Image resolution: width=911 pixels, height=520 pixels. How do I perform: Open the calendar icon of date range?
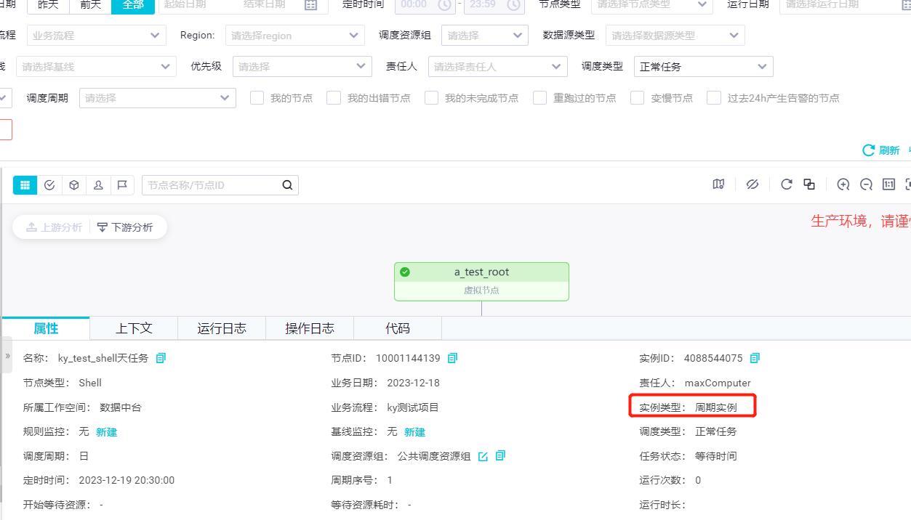point(310,4)
